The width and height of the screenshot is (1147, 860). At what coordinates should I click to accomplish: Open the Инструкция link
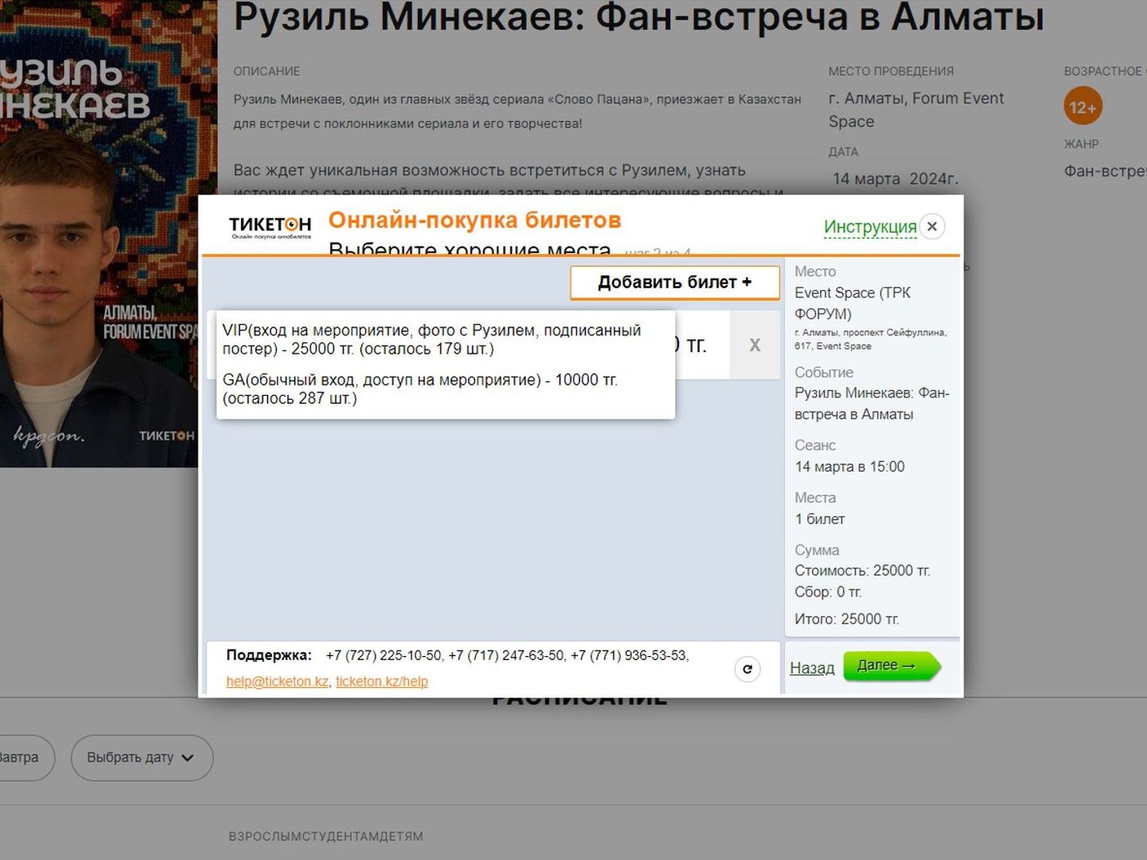pos(870,227)
